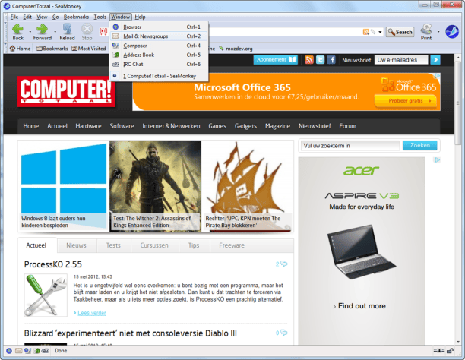Image resolution: width=465 pixels, height=360 pixels.
Task: Open Software in site navigation
Action: pyautogui.click(x=122, y=126)
